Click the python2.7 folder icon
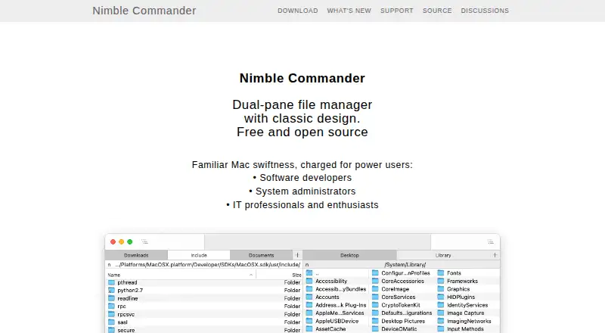The width and height of the screenshot is (605, 333). (111, 290)
